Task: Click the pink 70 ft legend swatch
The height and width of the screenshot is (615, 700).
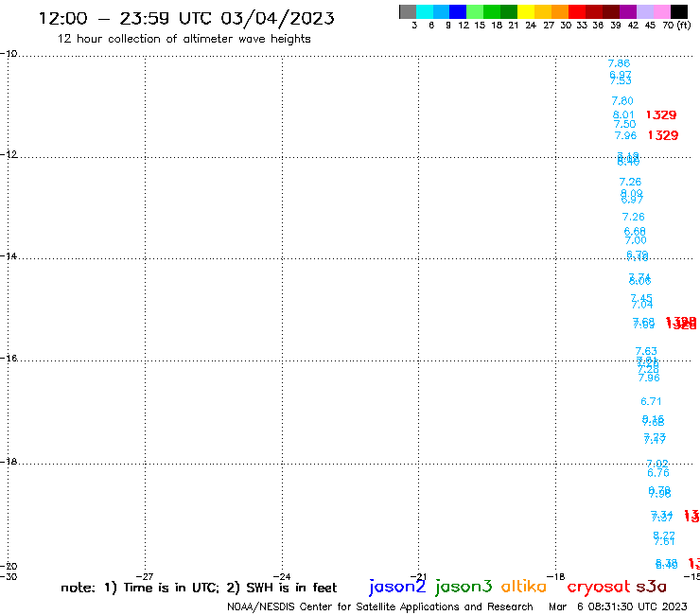Action: (662, 11)
